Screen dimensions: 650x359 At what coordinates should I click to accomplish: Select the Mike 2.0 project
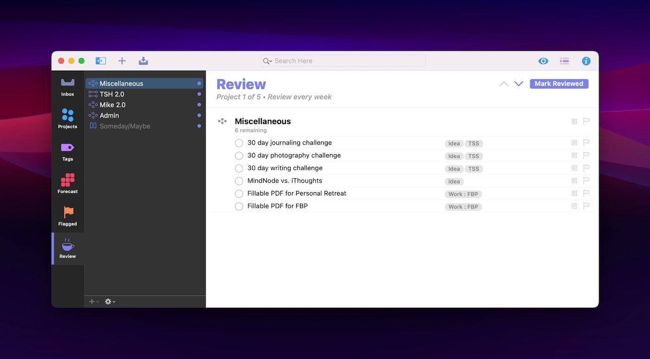(144, 105)
